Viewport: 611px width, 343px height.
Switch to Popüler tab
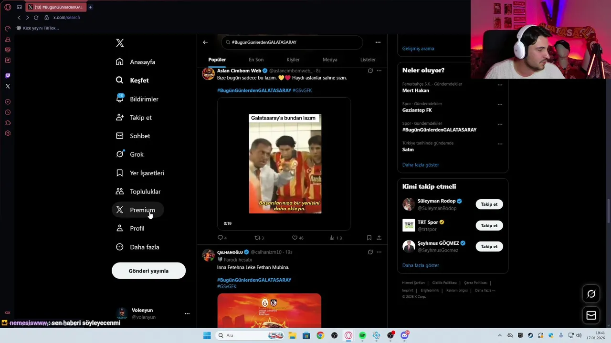point(217,60)
